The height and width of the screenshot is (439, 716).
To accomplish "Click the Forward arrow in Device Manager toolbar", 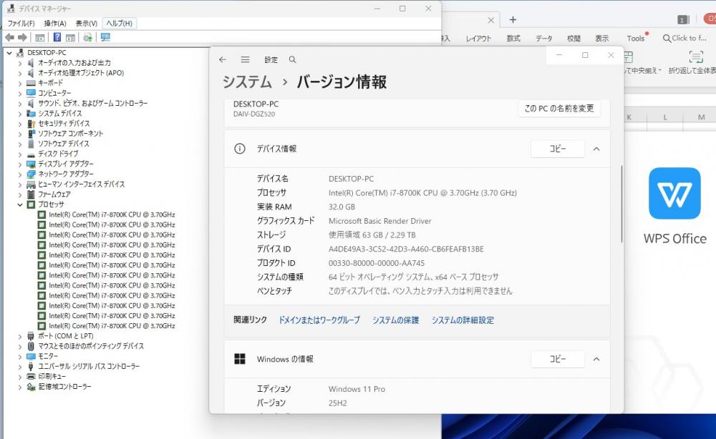I will point(22,37).
